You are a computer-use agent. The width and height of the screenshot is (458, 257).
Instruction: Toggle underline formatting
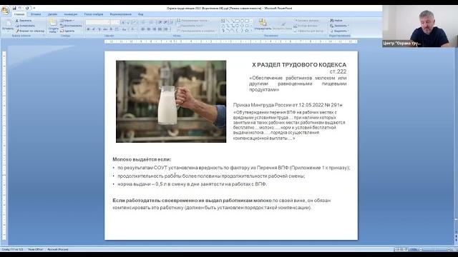pos(99,29)
